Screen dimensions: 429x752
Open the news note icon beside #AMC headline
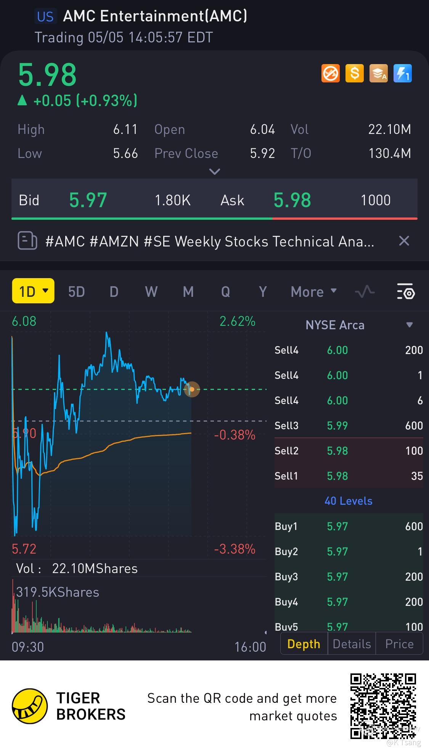click(x=27, y=241)
